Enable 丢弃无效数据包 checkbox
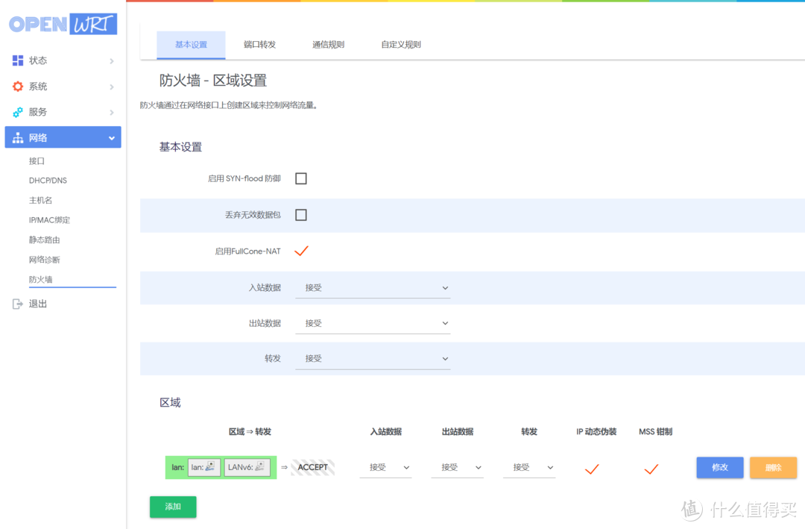 tap(301, 214)
